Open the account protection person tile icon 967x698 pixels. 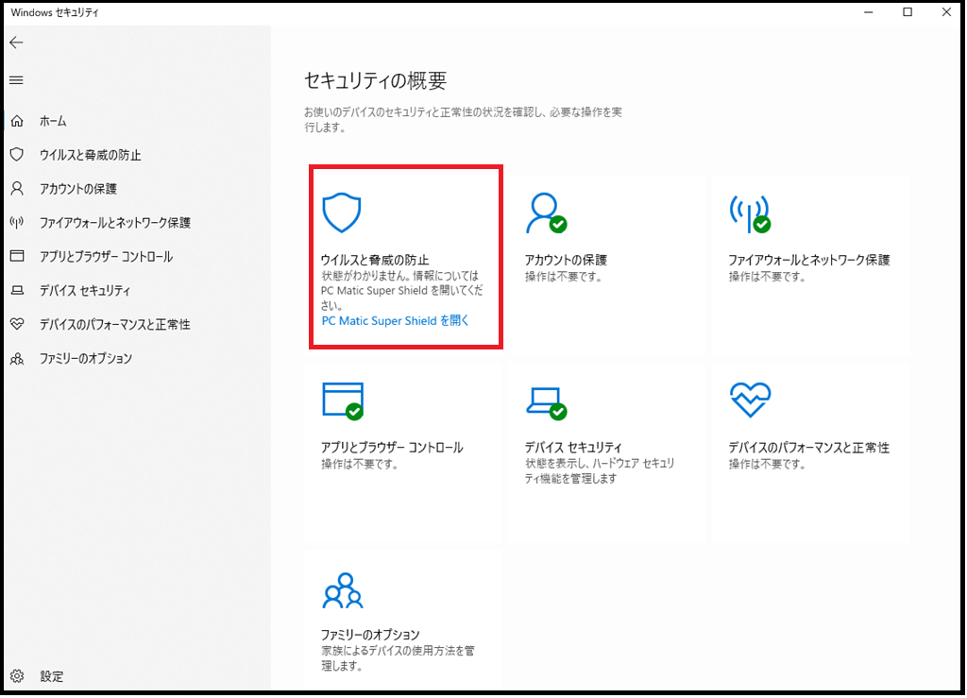[x=545, y=213]
